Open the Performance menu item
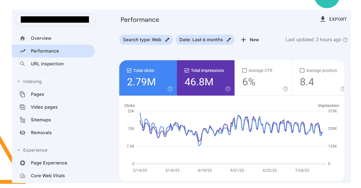Viewport: 361px width, 188px height. pyautogui.click(x=53, y=51)
